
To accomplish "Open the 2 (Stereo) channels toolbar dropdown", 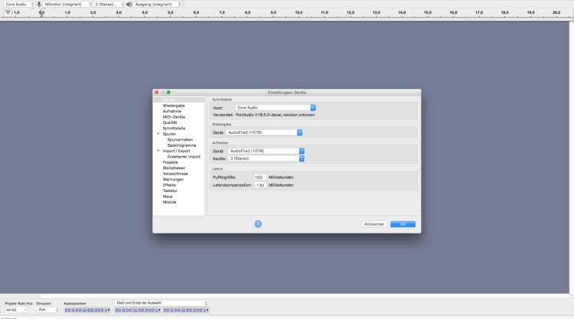I will (x=109, y=5).
